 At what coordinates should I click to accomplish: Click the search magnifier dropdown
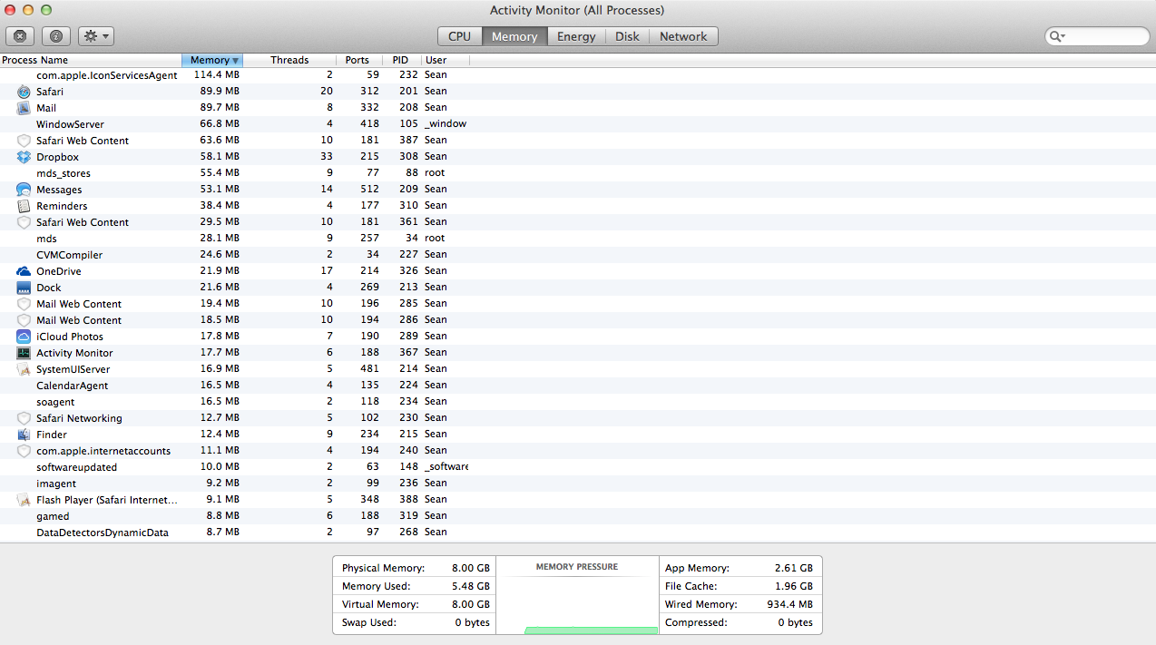(1057, 36)
